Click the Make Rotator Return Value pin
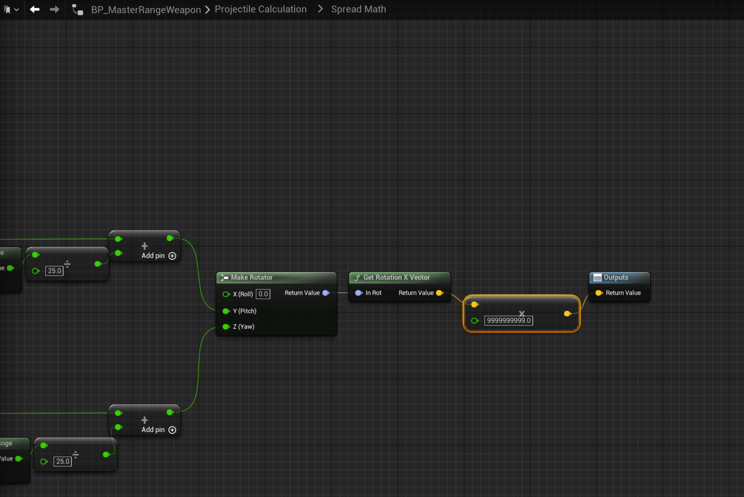The width and height of the screenshot is (744, 497). coord(326,293)
